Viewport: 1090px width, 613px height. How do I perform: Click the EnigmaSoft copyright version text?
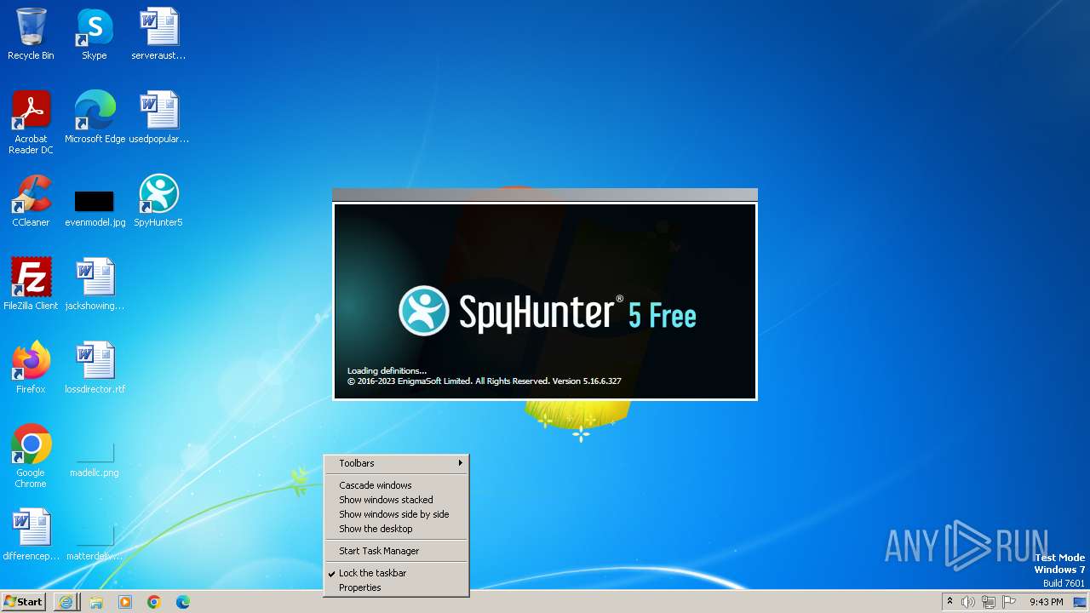(484, 381)
